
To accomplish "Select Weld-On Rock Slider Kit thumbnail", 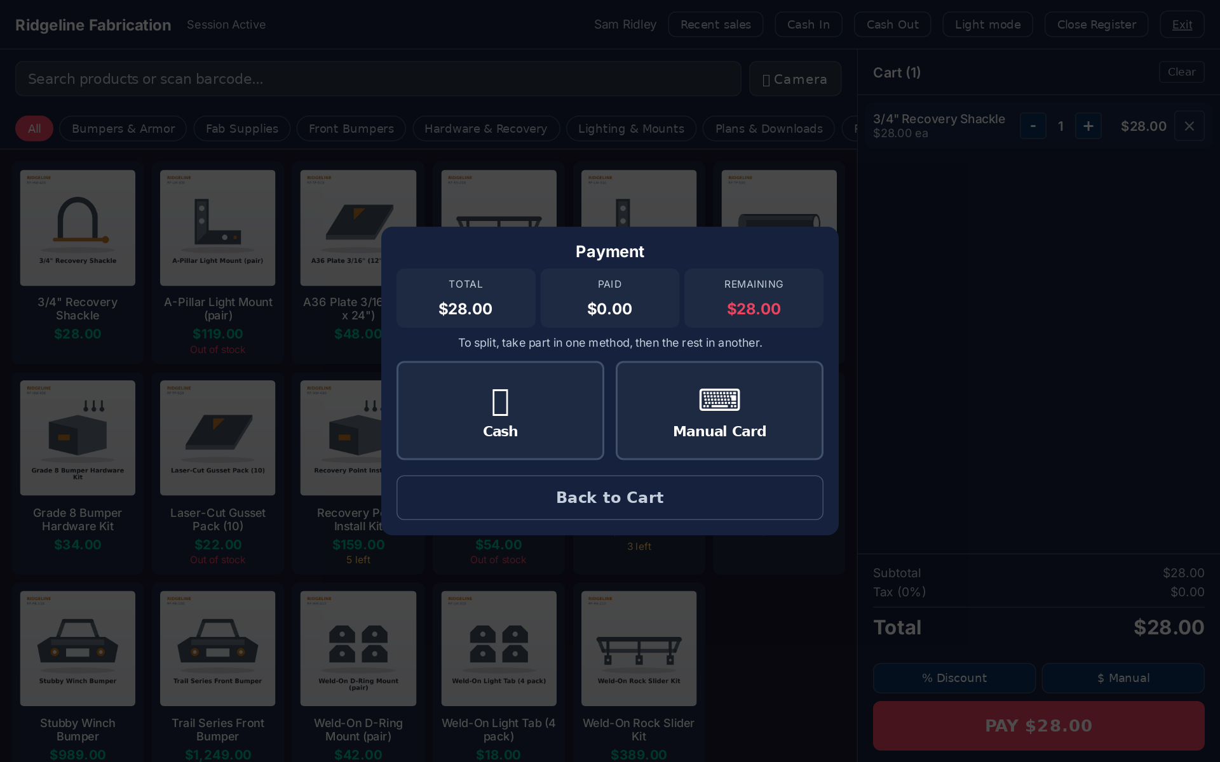I will tap(639, 648).
